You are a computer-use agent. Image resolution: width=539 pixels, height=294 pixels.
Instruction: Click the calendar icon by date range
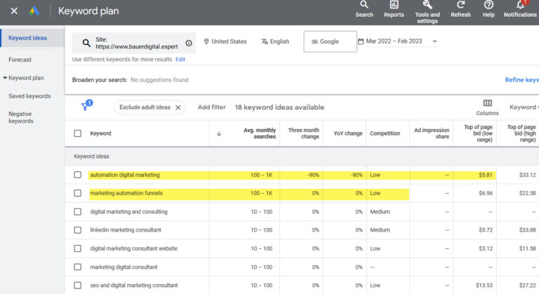pyautogui.click(x=361, y=41)
